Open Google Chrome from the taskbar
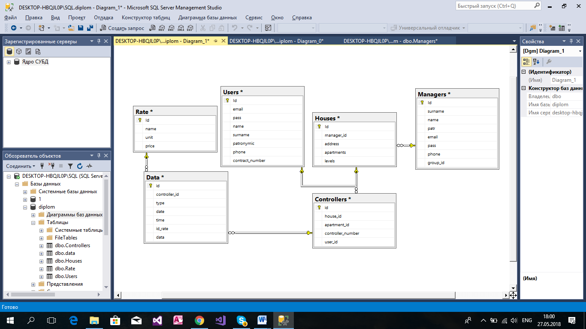Image resolution: width=586 pixels, height=329 pixels. pos(199,320)
